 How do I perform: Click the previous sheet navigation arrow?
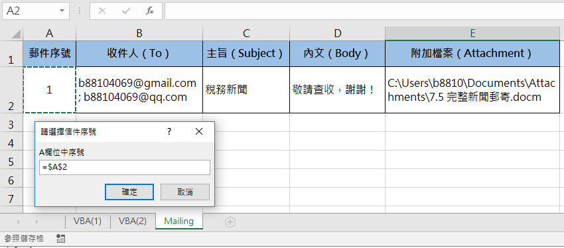click(x=18, y=222)
